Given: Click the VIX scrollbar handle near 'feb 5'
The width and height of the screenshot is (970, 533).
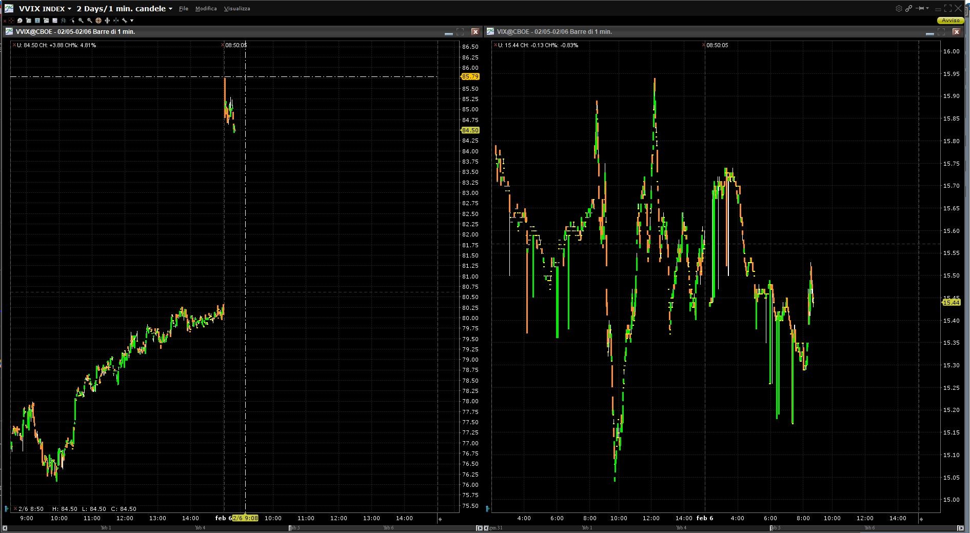Looking at the screenshot, I should coord(771,528).
